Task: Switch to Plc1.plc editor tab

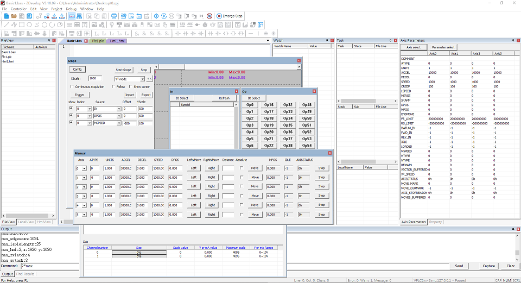Action: coord(98,41)
